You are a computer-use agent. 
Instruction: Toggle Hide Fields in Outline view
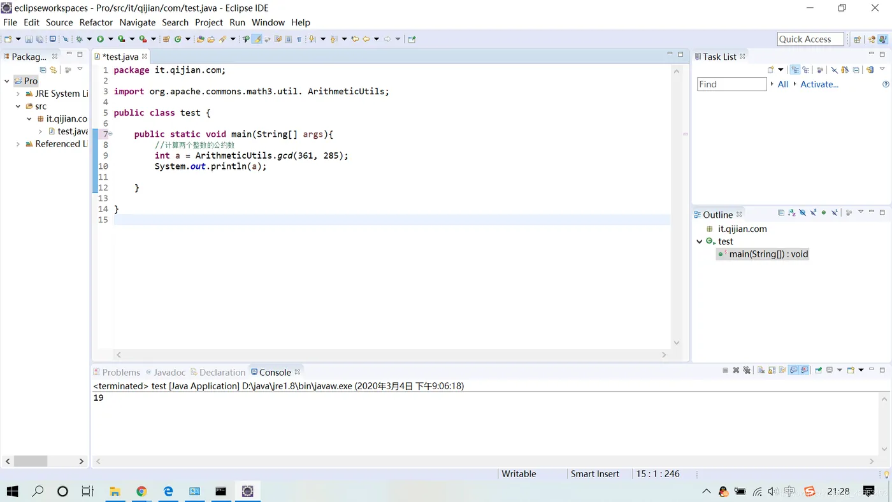tap(802, 212)
